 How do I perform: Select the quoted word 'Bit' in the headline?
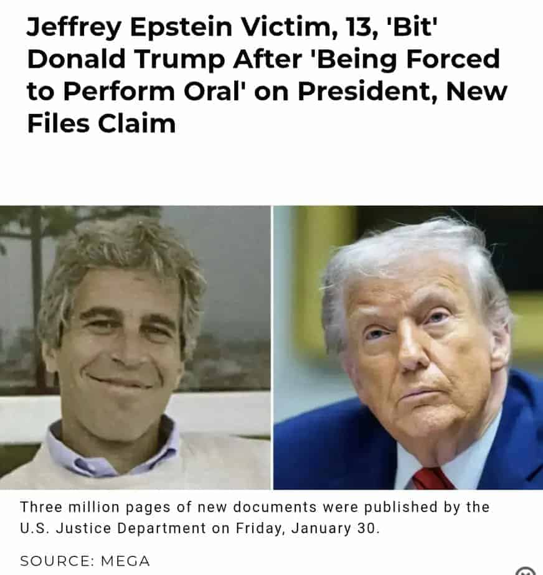(411, 26)
